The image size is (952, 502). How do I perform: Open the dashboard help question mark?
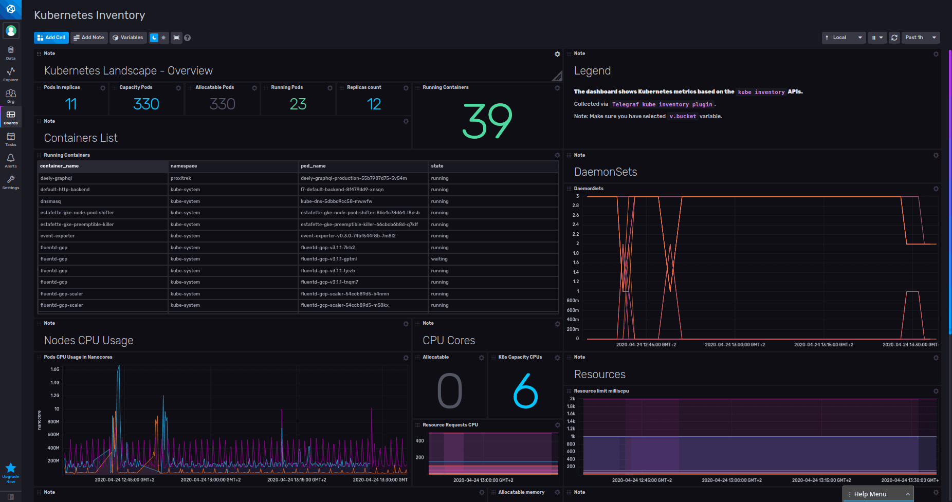[x=187, y=38]
